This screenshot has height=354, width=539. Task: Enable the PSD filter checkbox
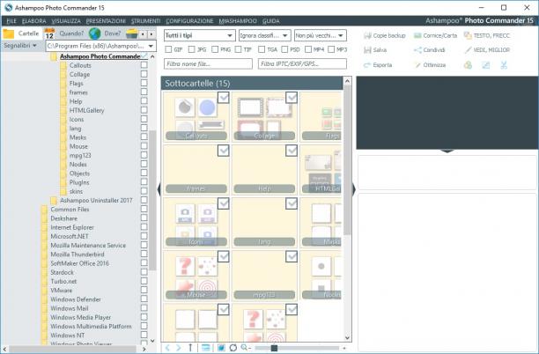tap(284, 49)
